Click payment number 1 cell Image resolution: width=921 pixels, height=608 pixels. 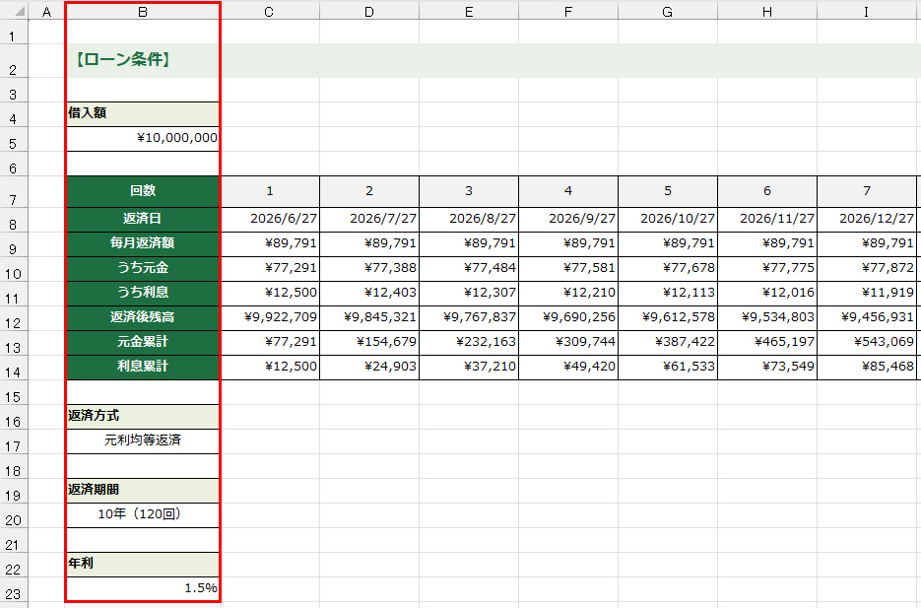pos(270,191)
